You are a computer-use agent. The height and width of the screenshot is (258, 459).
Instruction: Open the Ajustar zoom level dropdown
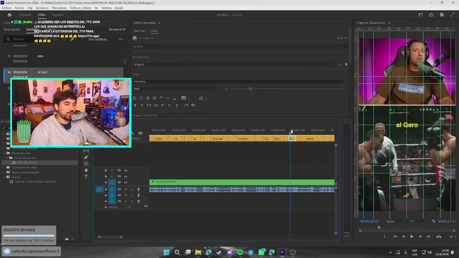[x=395, y=221]
